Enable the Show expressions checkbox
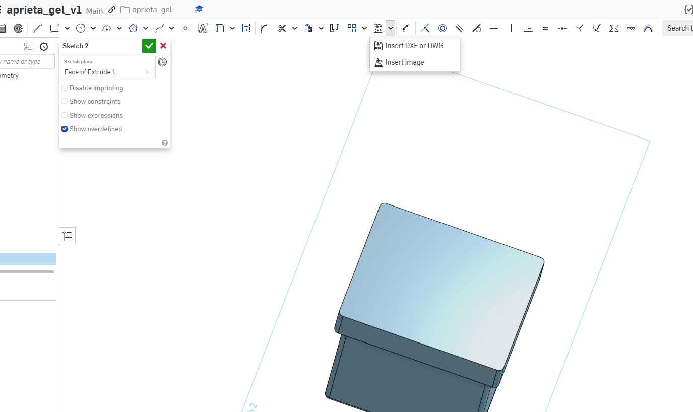The image size is (693, 412). click(65, 115)
